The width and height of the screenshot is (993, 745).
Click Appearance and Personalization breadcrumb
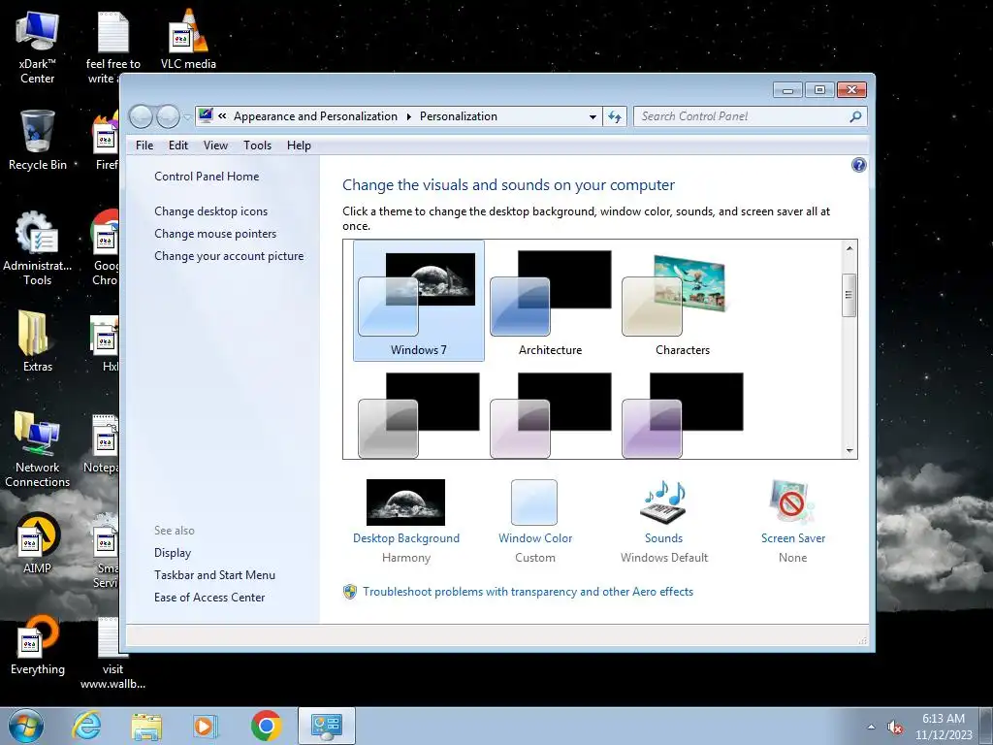point(315,116)
